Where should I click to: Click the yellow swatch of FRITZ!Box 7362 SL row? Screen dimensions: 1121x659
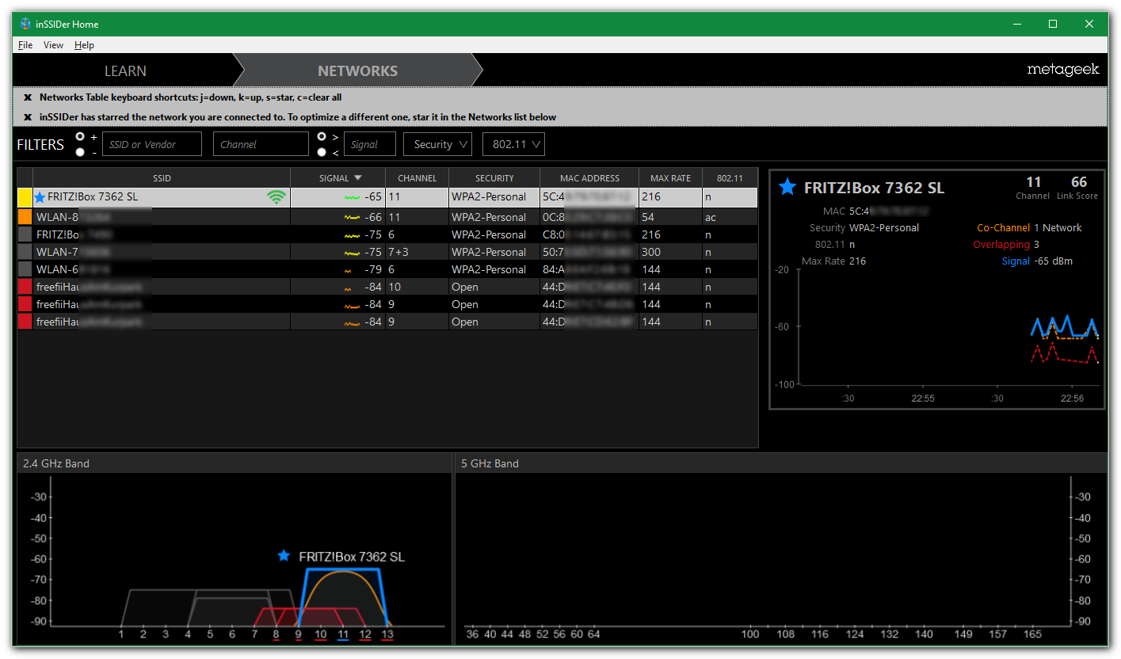25,197
